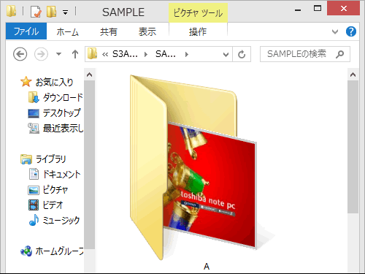Click the ダウンロード folder icon
Viewport: 365px width, 274px height.
(34, 97)
